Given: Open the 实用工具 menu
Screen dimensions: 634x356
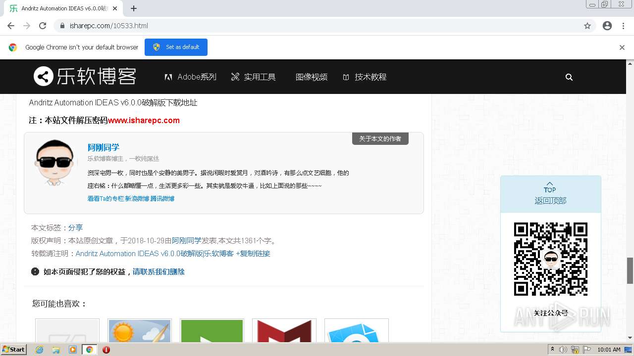Looking at the screenshot, I should click(x=253, y=77).
